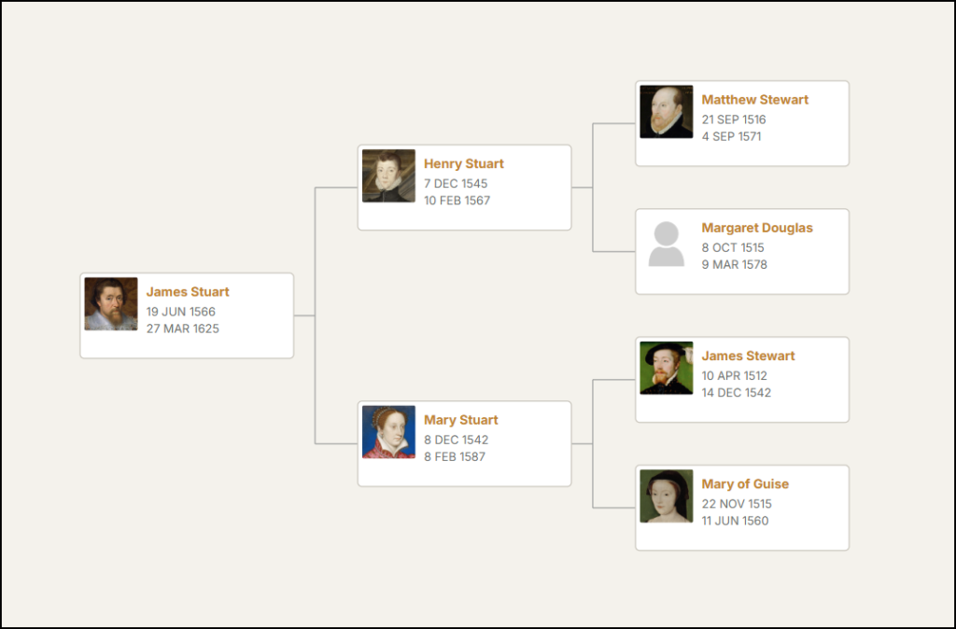
Task: Click death date 10 FEB 1567
Action: (x=457, y=201)
